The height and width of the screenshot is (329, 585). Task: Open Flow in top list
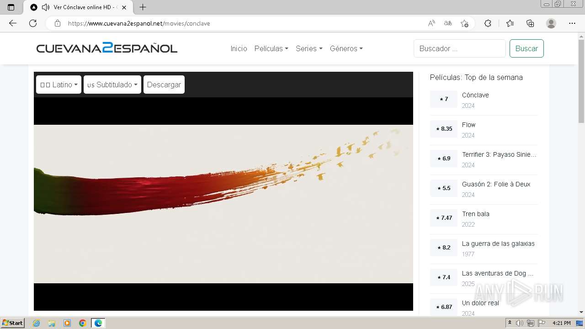[x=468, y=125]
